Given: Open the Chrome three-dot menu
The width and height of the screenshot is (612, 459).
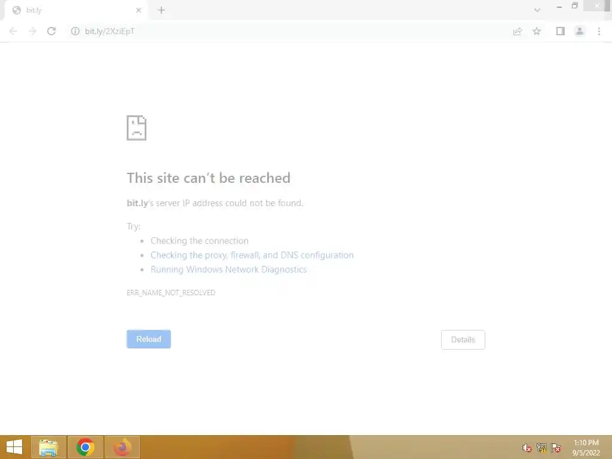Looking at the screenshot, I should click(599, 31).
